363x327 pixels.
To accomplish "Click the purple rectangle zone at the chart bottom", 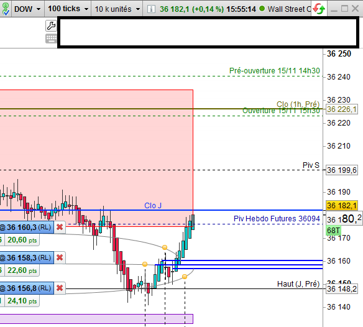I will [x=96, y=319].
